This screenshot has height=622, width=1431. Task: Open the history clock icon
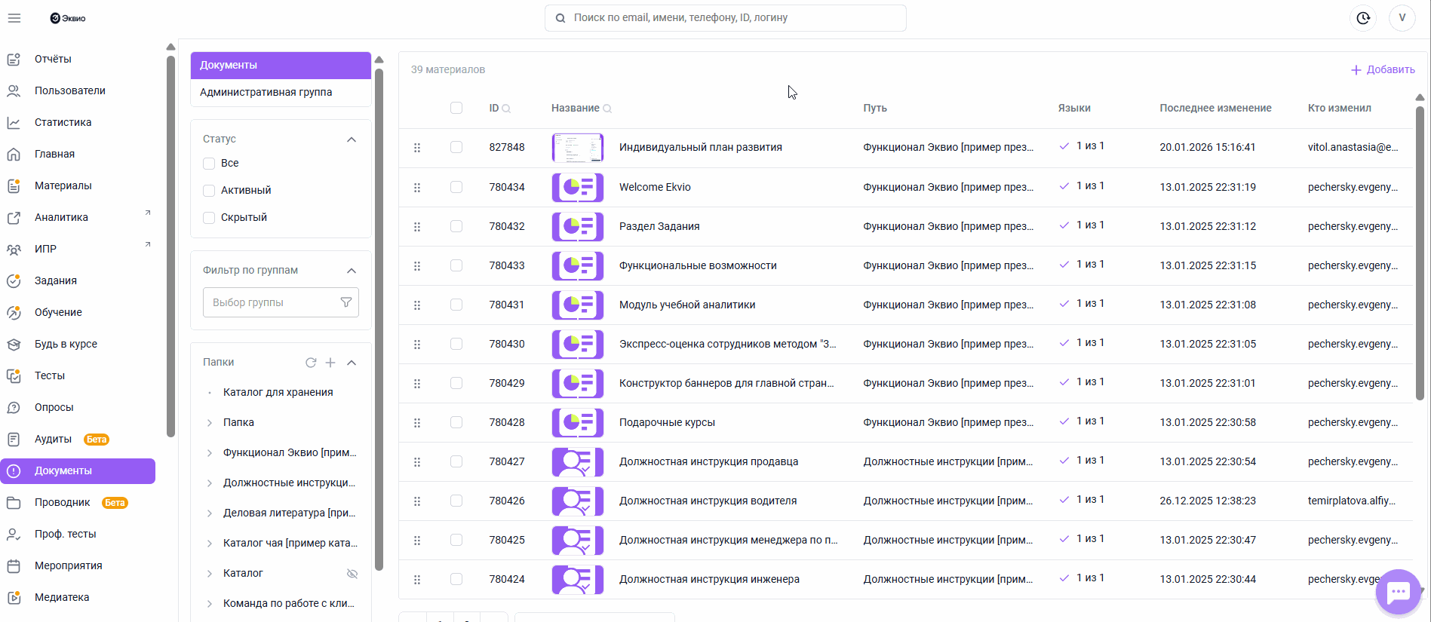1362,18
